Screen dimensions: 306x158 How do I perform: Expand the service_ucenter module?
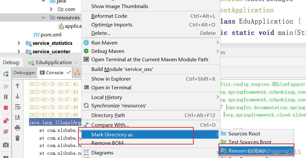point(19,51)
